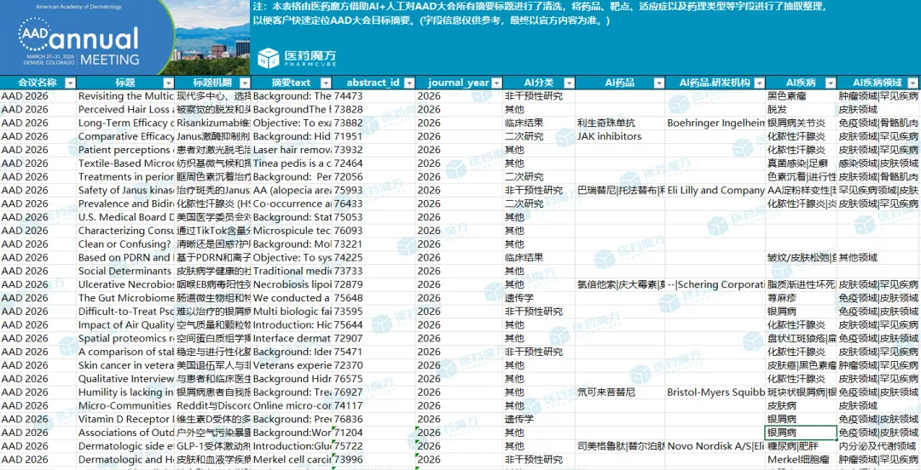Open the journal_year column filter dropdown
This screenshot has height=470, width=921.
pos(496,83)
